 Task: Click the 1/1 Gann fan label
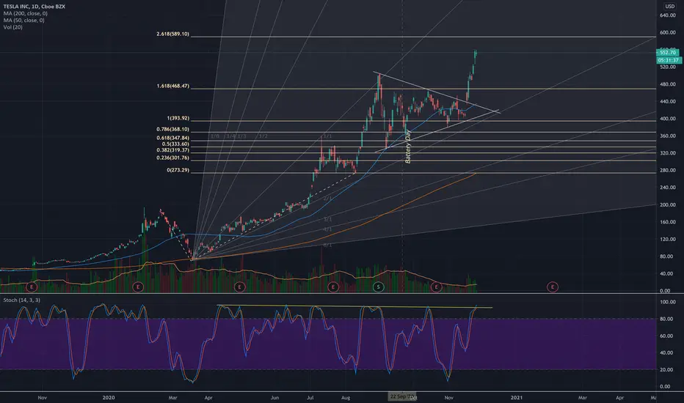327,136
